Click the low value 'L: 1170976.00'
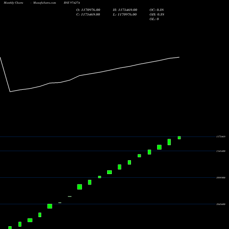Screen dimensions: 229x229 tap(125, 15)
